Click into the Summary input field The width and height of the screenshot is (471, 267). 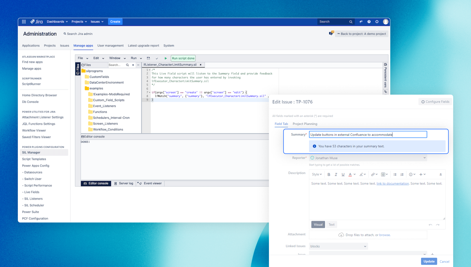click(x=368, y=135)
